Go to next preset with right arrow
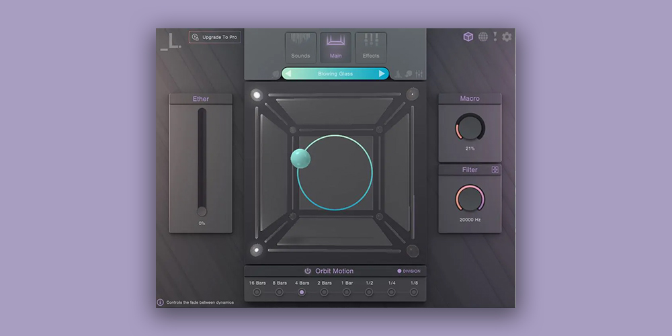672x336 pixels. [x=382, y=74]
